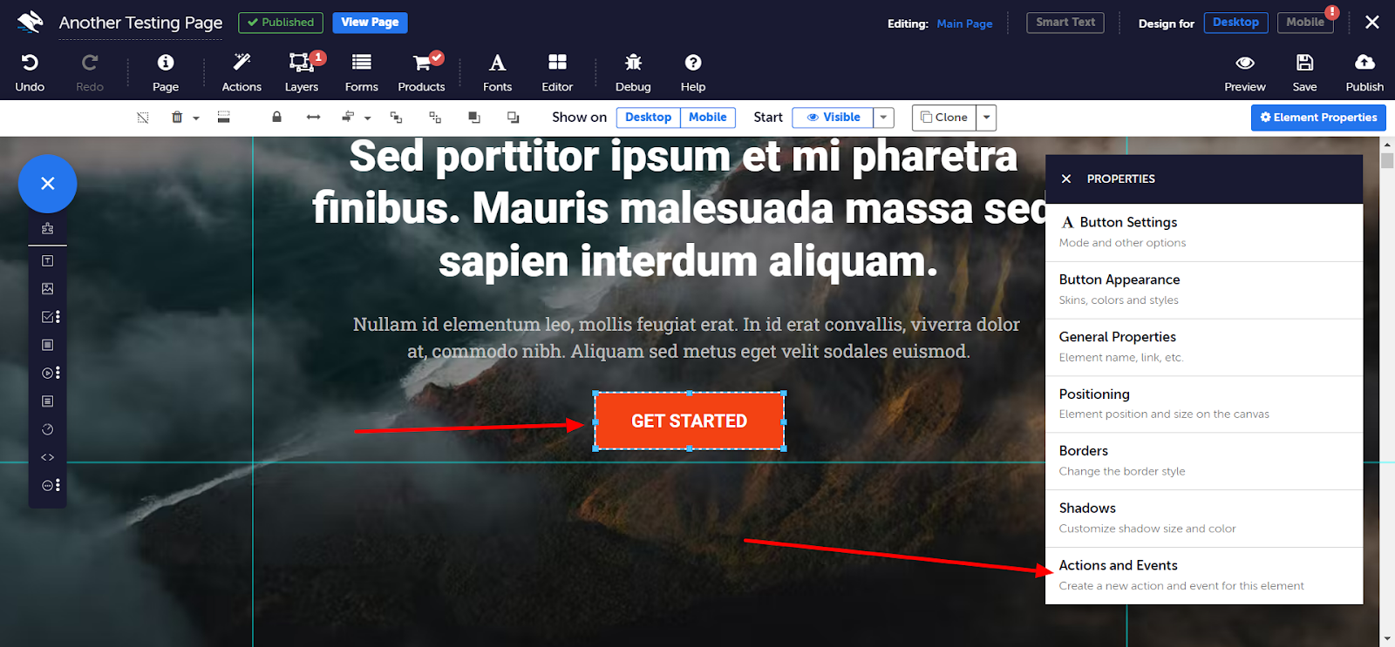Screen dimensions: 1395x647
Task: Expand the Visible start dropdown arrow
Action: [x=883, y=118]
